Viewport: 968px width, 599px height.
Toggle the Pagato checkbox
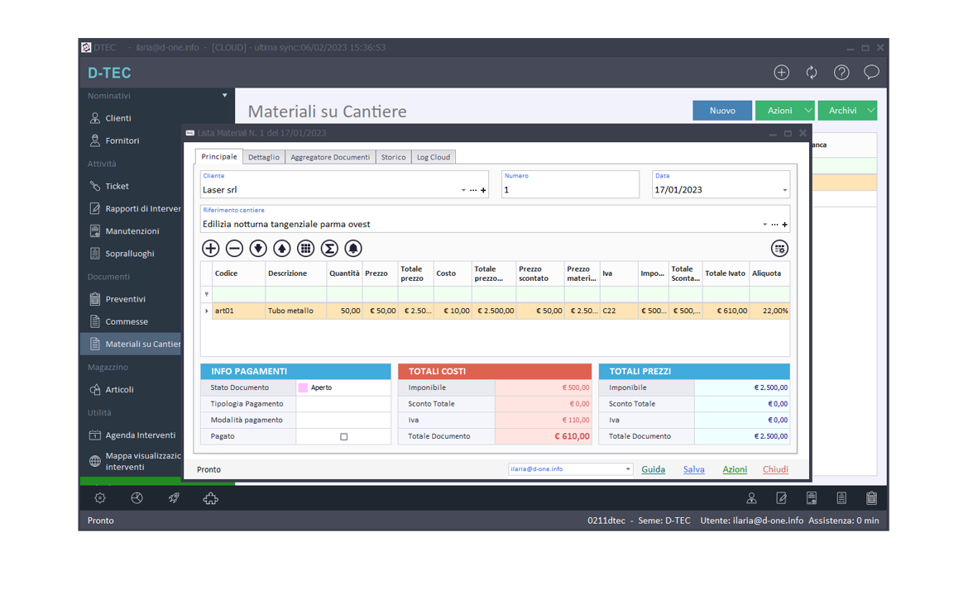(344, 436)
